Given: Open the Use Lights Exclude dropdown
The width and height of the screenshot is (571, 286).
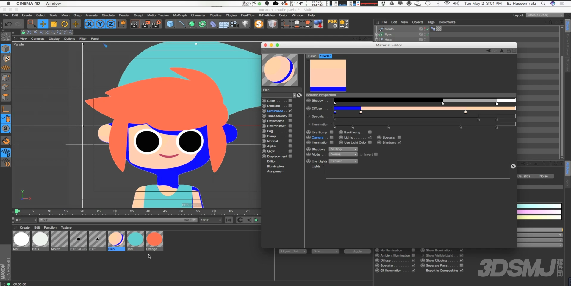Looking at the screenshot, I should [x=343, y=161].
